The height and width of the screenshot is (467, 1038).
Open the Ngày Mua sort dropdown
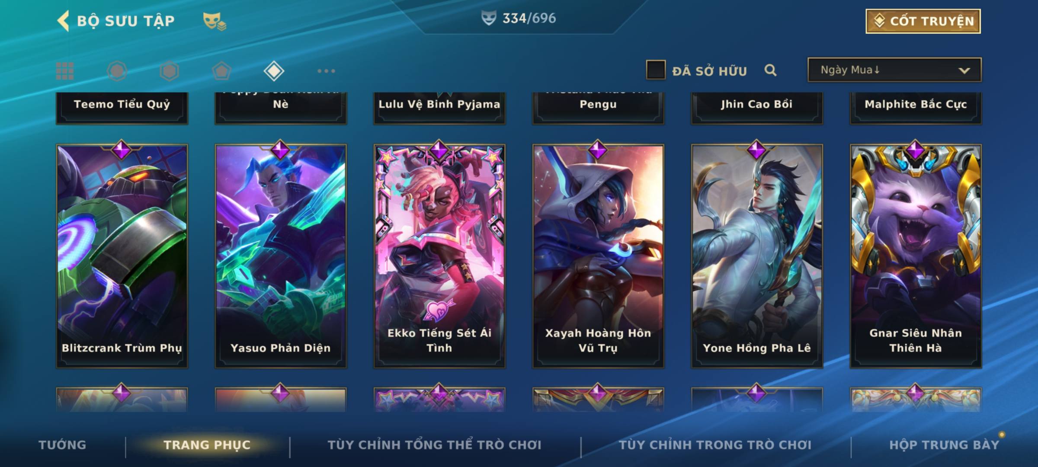[894, 70]
